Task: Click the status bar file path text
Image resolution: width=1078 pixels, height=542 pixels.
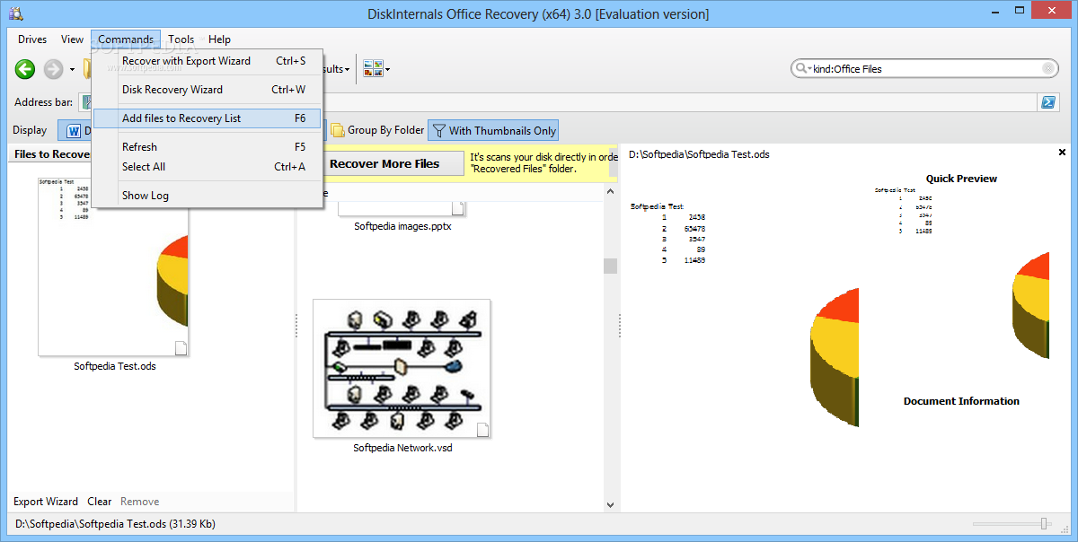Action: coord(115,523)
